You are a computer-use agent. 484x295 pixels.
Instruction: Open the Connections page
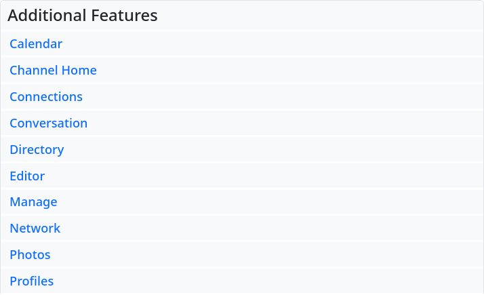46,97
